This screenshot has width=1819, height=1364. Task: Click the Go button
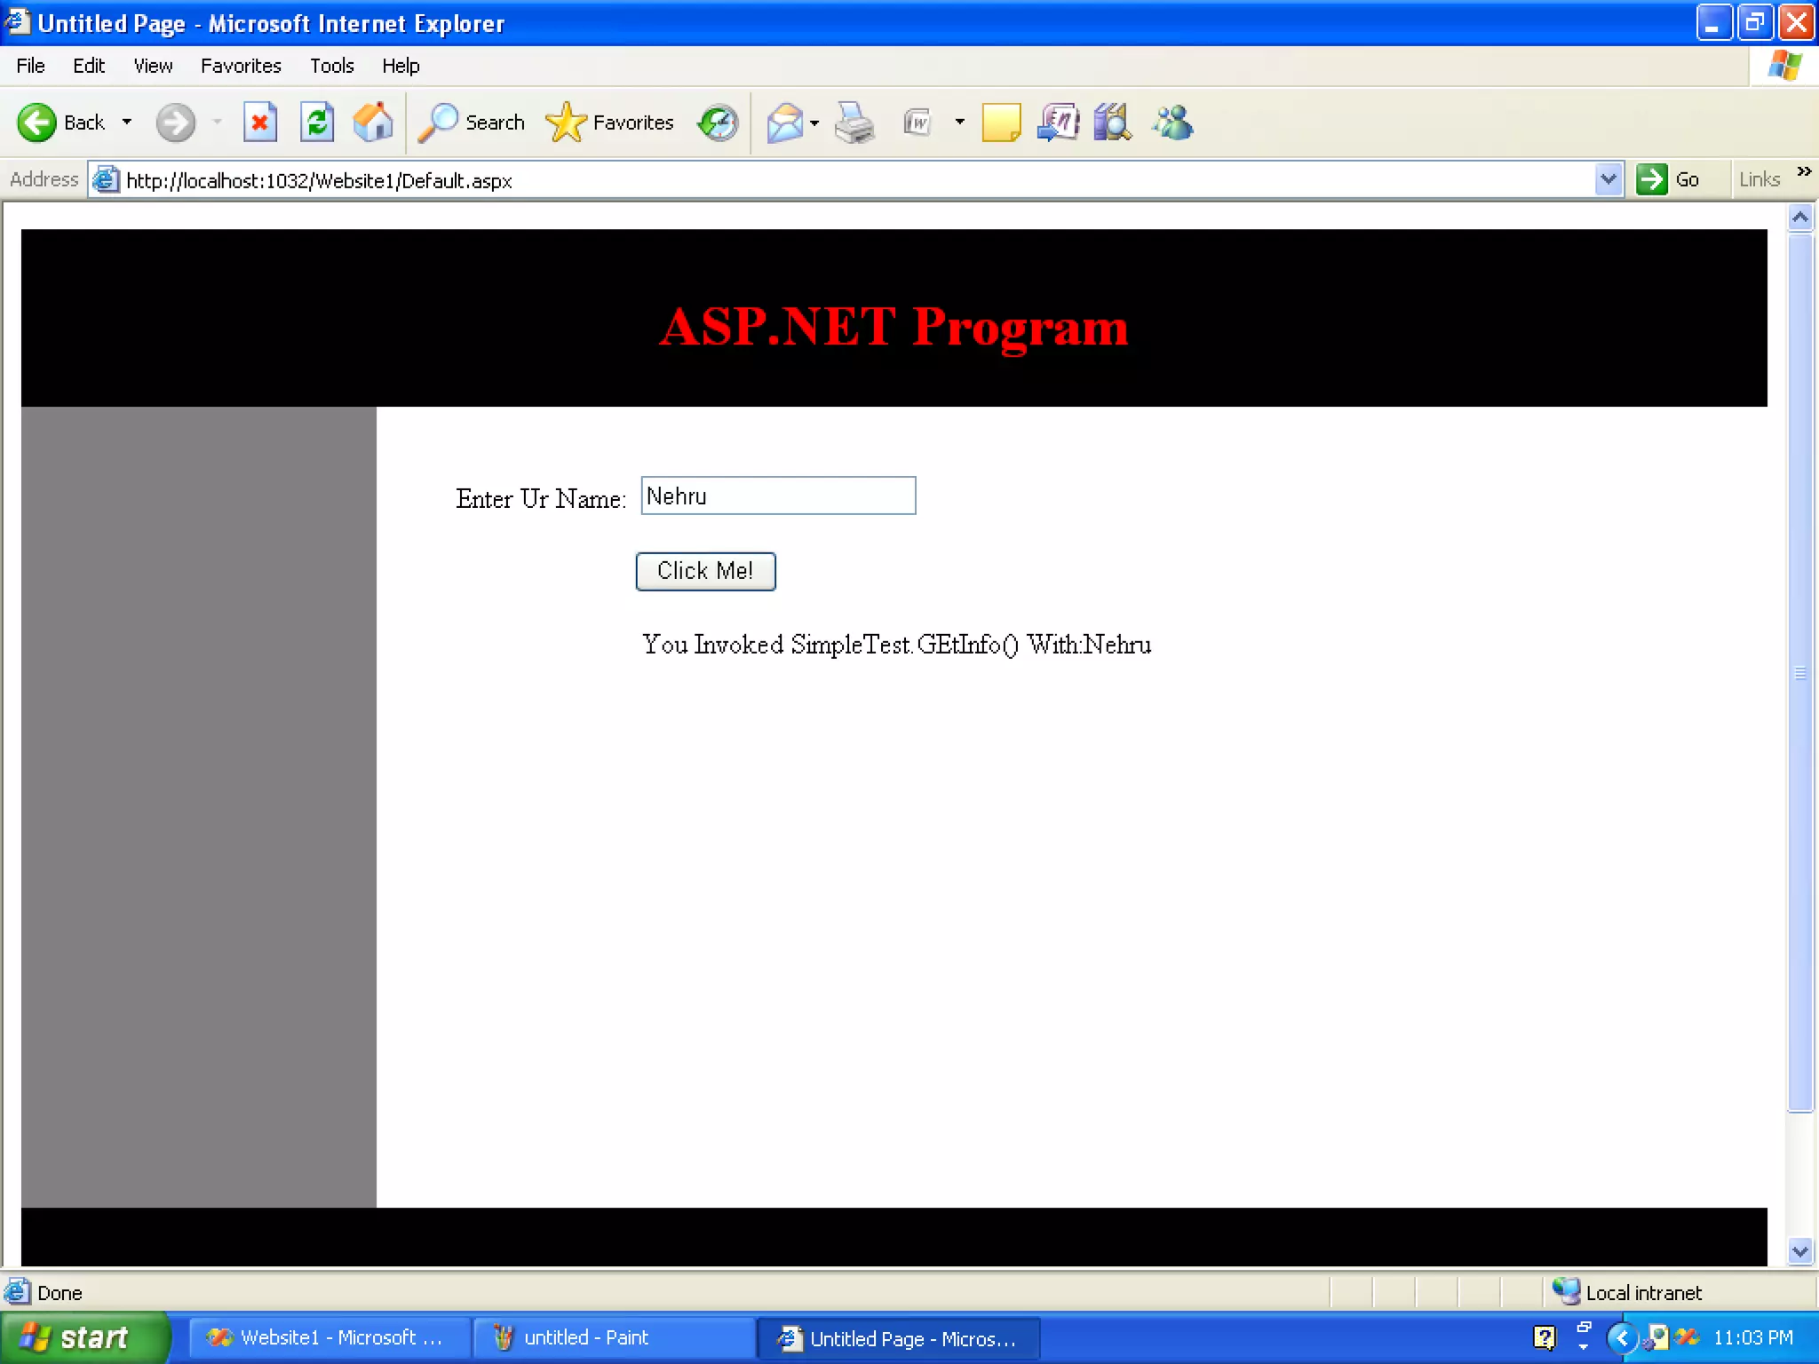click(x=1668, y=179)
